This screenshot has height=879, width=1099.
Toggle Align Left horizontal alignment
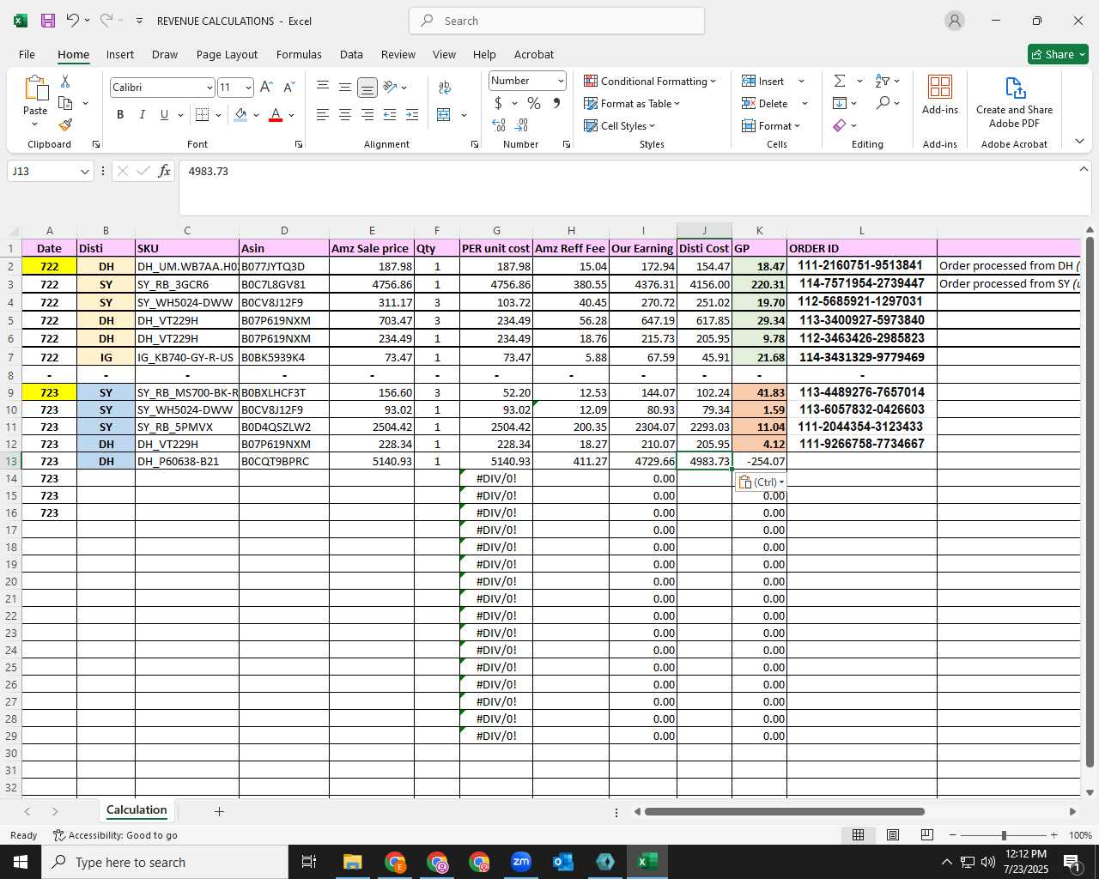(323, 115)
